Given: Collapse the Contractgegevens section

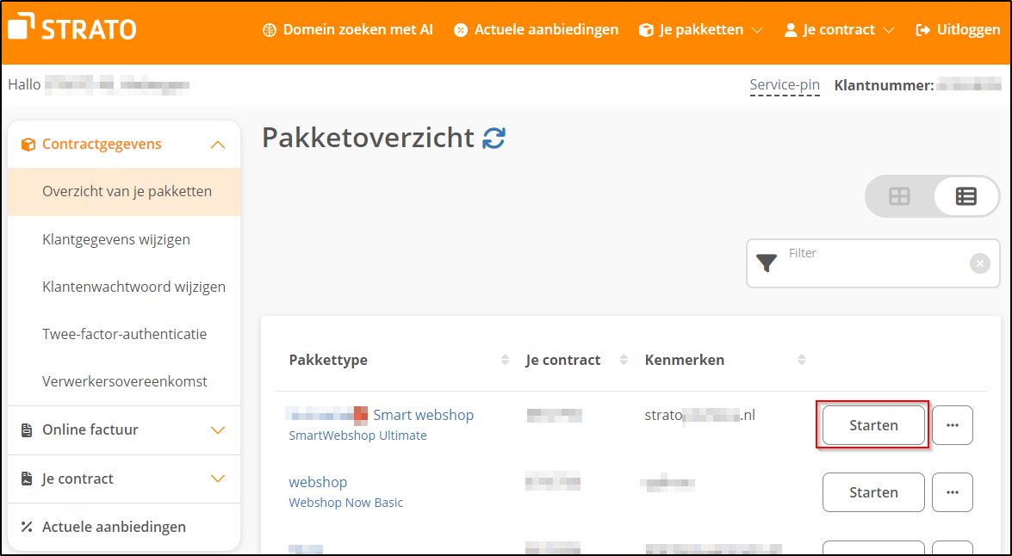Looking at the screenshot, I should point(218,144).
